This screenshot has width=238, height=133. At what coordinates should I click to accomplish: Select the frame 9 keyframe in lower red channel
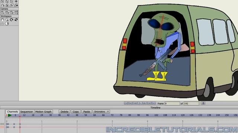pyautogui.click(x=20, y=127)
